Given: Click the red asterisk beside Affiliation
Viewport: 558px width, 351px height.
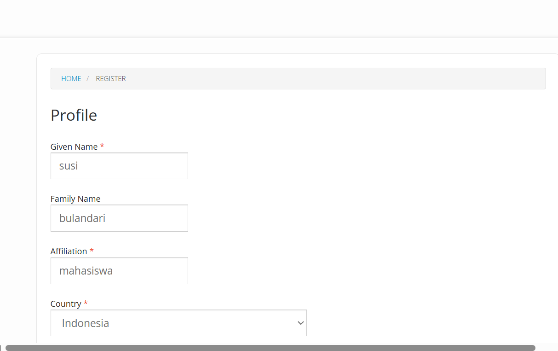Looking at the screenshot, I should click(x=92, y=251).
